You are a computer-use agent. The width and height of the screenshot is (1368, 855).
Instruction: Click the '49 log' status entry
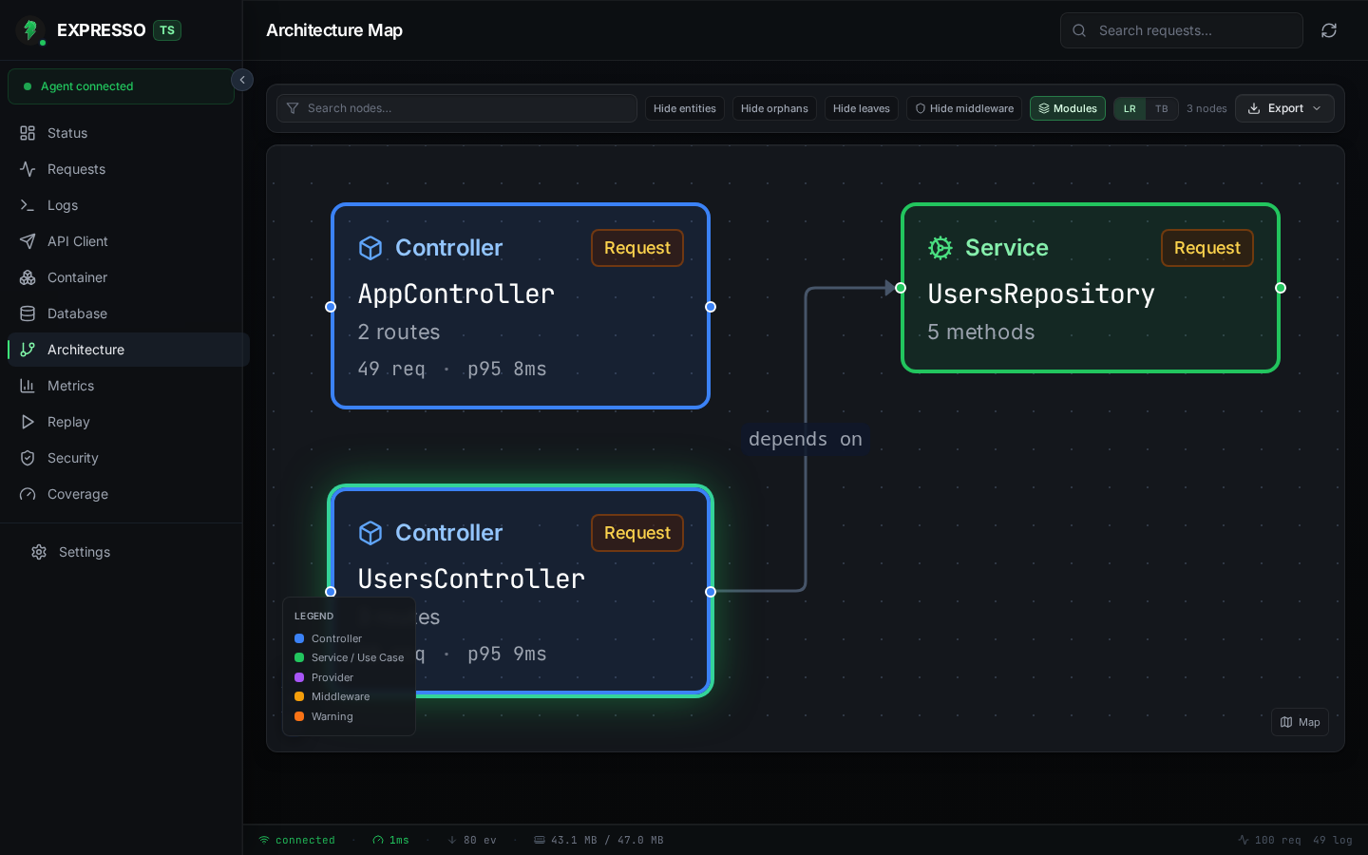pyautogui.click(x=1333, y=840)
